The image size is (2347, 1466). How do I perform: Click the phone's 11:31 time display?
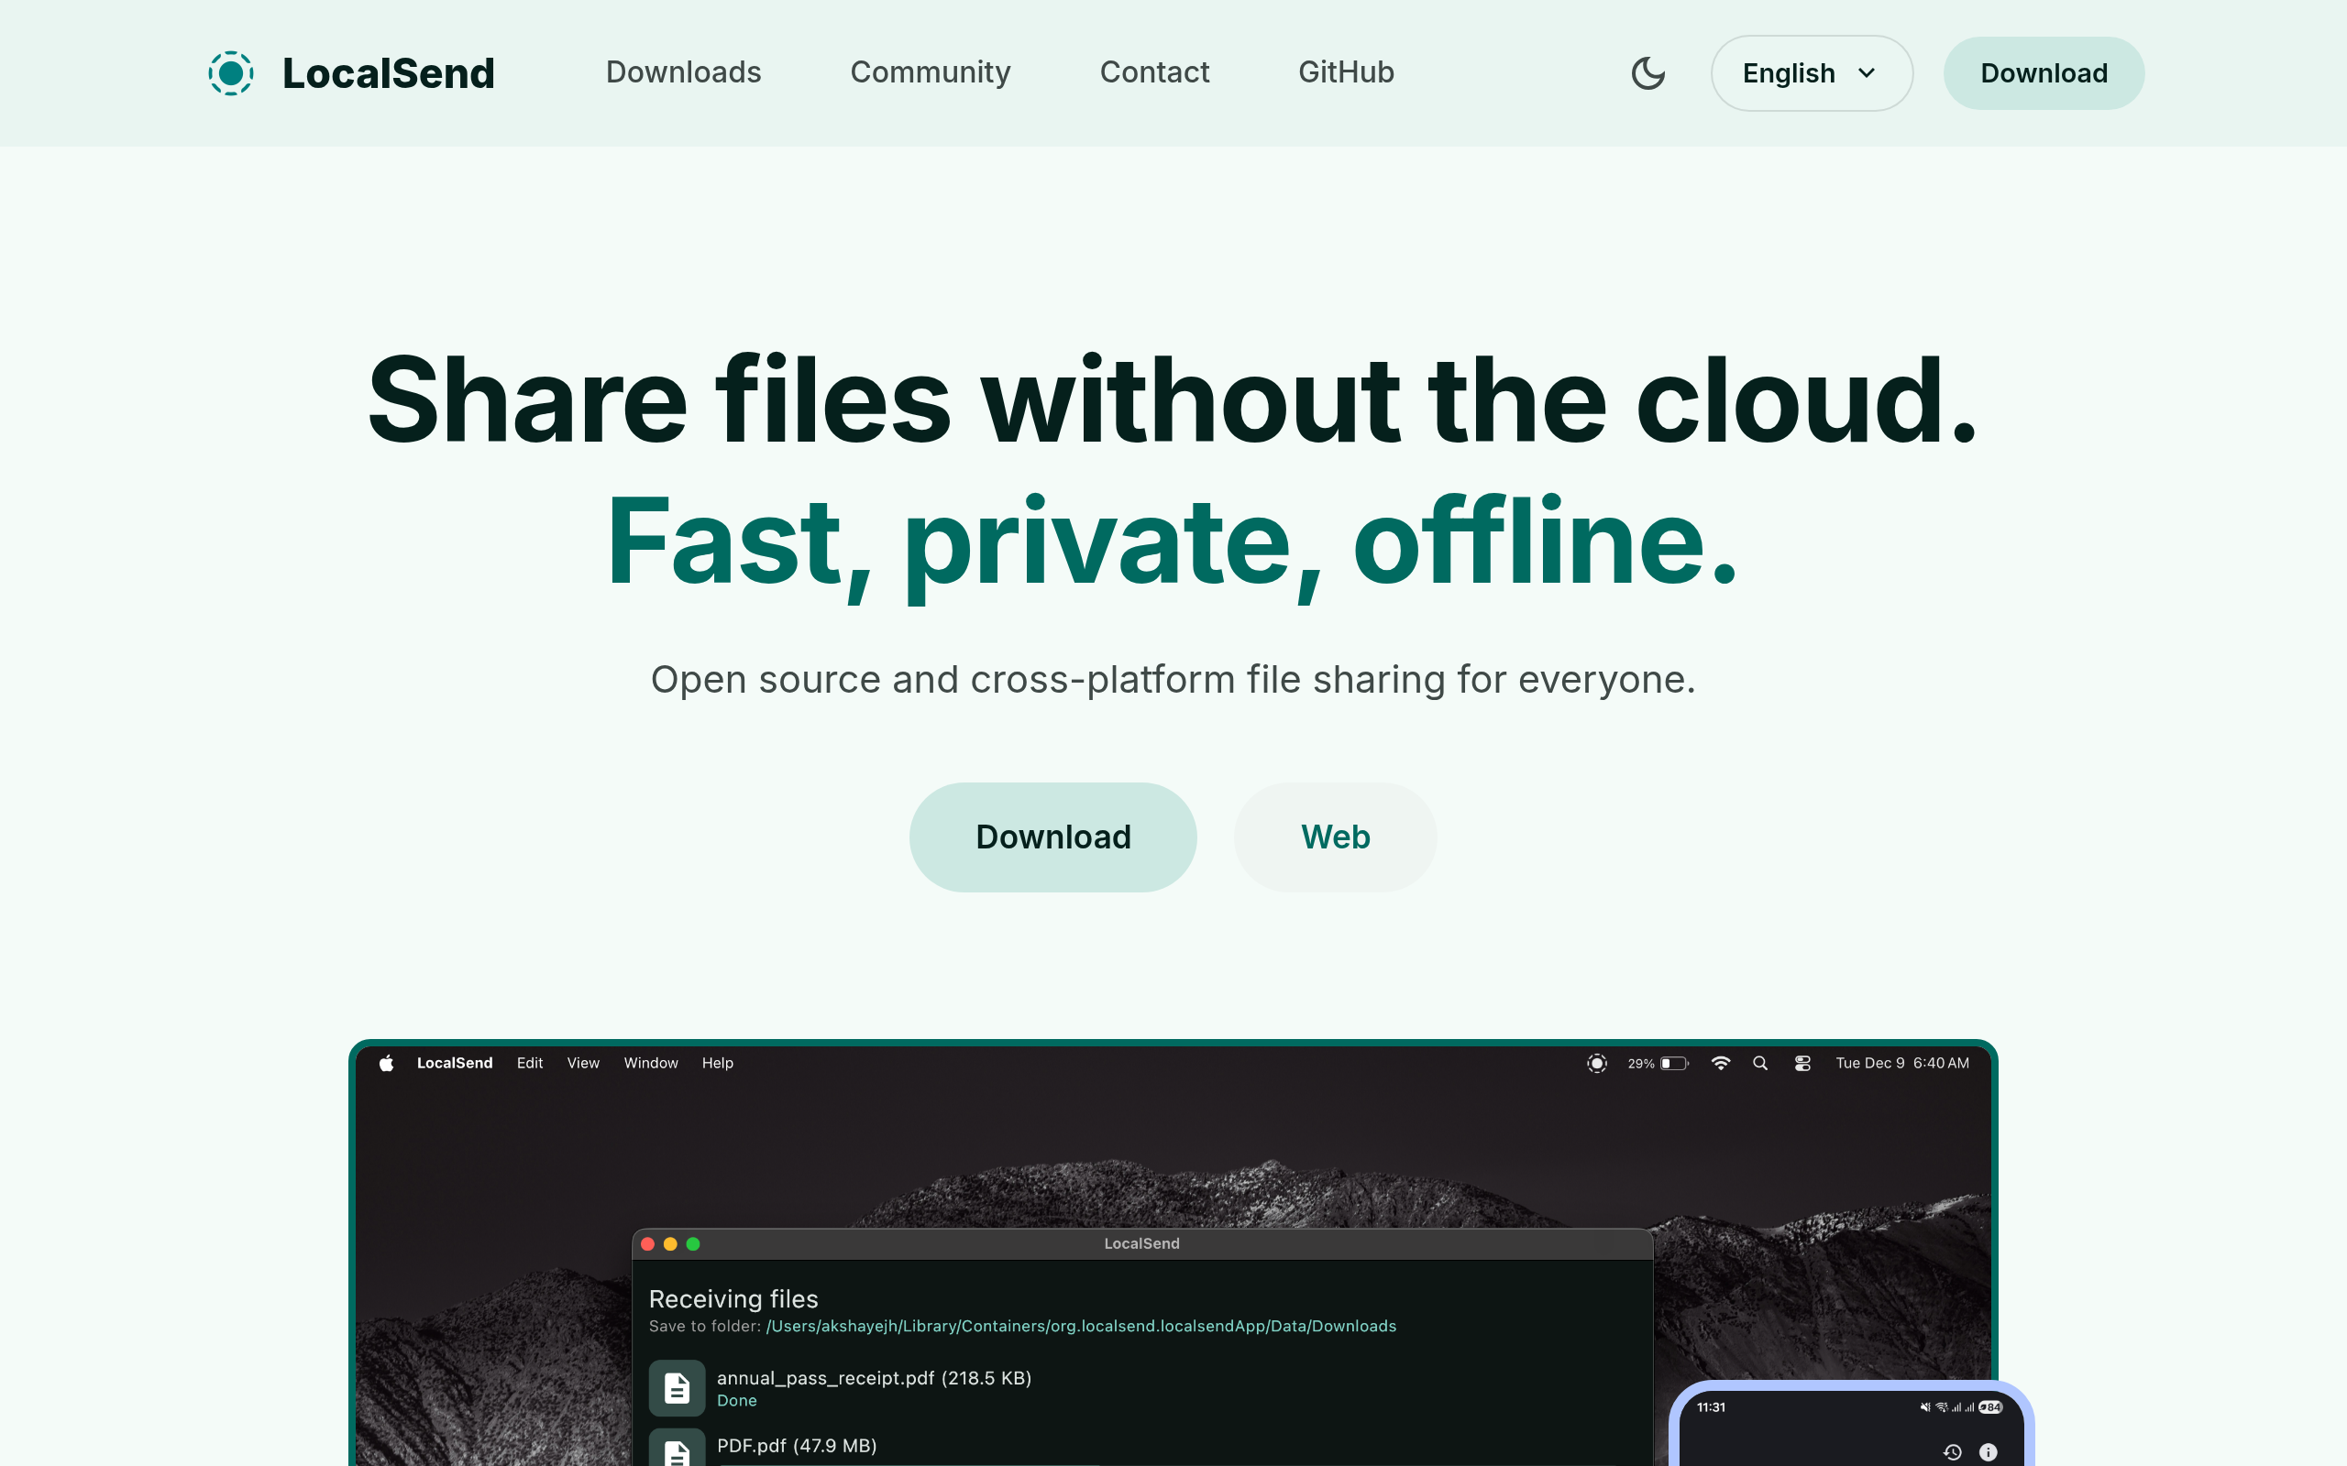click(x=1711, y=1406)
